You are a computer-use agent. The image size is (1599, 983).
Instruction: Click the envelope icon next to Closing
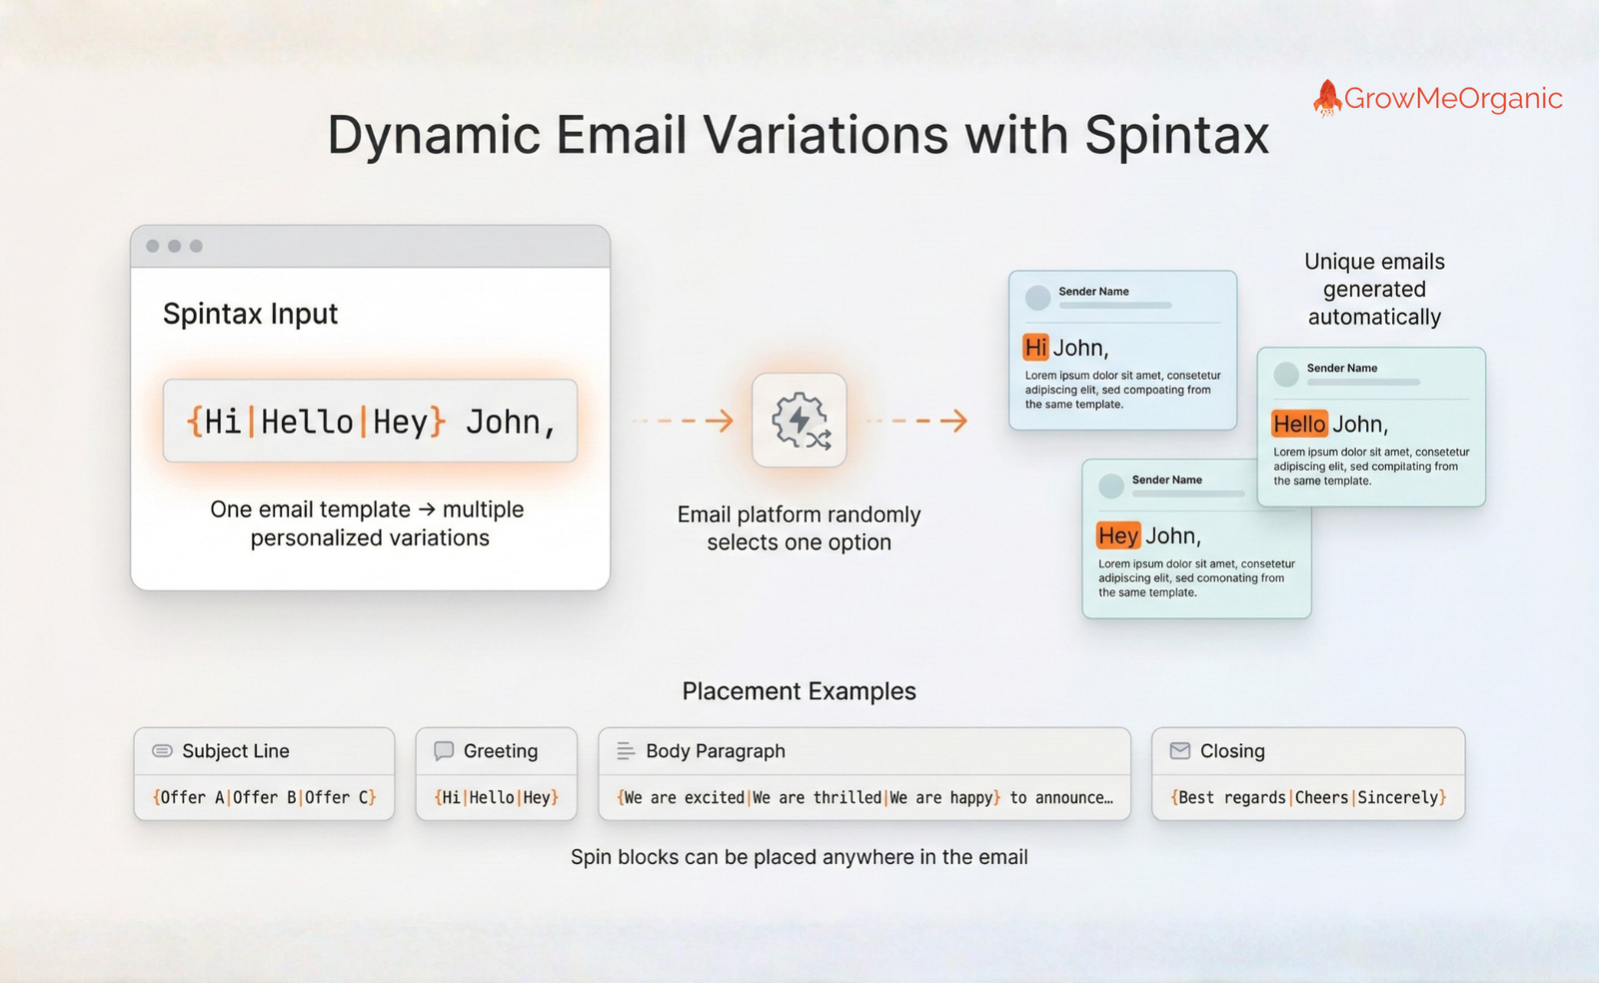(x=1182, y=750)
